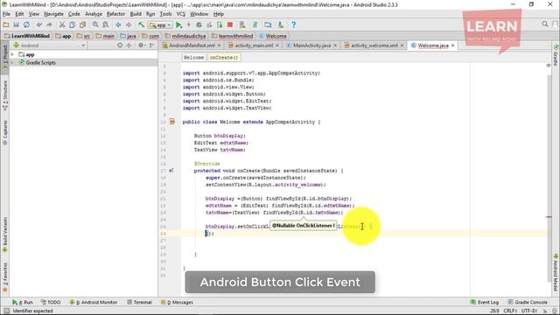Switch to the activity_welcome.xml tab
The height and width of the screenshot is (315, 560).
click(x=374, y=45)
